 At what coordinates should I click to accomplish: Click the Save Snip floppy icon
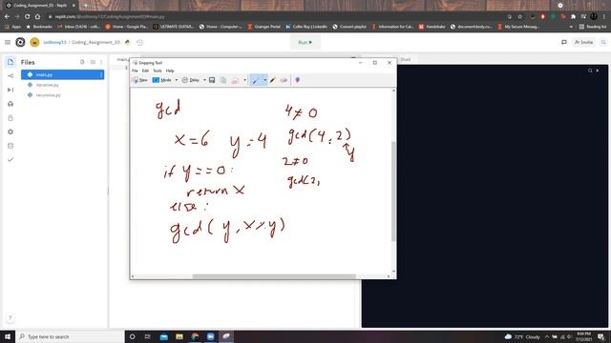pyautogui.click(x=212, y=80)
